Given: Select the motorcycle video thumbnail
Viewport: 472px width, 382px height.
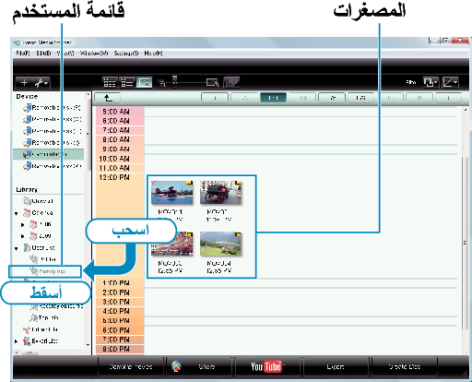Looking at the screenshot, I should click(220, 193).
